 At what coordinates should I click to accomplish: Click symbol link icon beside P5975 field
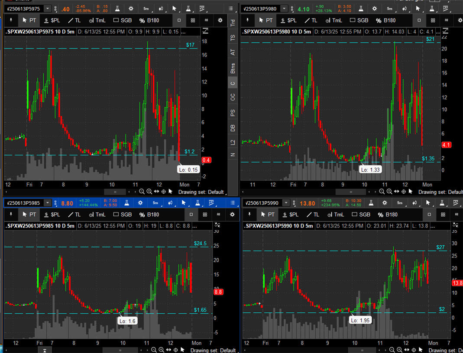[55, 9]
